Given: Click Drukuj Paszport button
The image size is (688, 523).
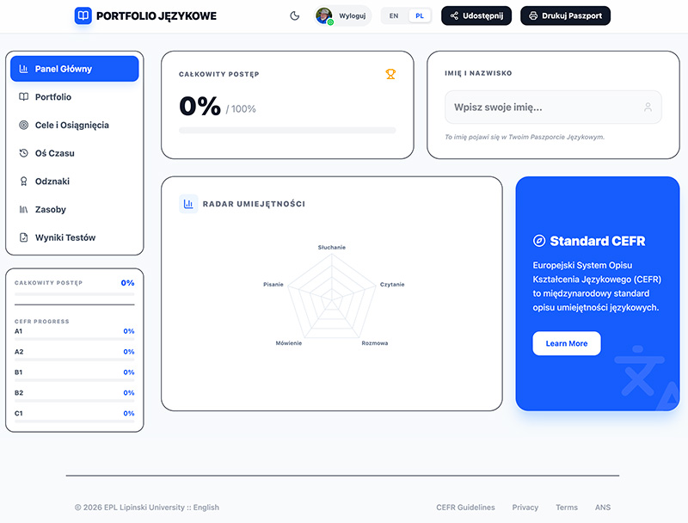Looking at the screenshot, I should 565,15.
